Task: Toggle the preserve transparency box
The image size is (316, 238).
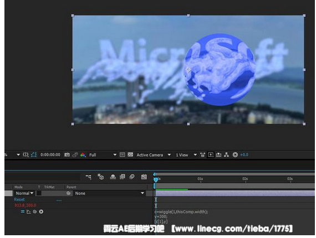Action: (x=39, y=193)
